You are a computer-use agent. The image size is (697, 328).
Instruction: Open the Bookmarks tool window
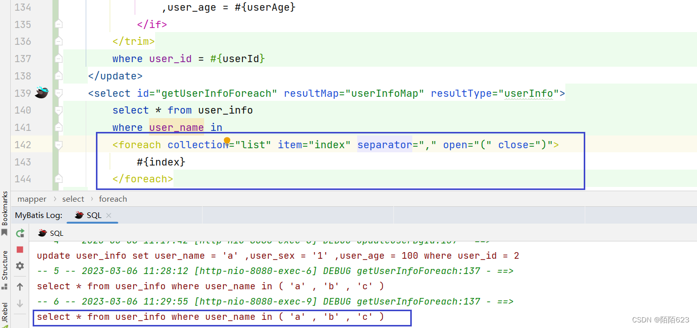[5, 208]
